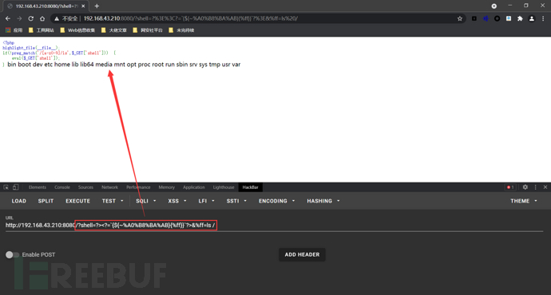Open the extensions puzzle piece icon
The height and width of the screenshot is (295, 551).
520,18
